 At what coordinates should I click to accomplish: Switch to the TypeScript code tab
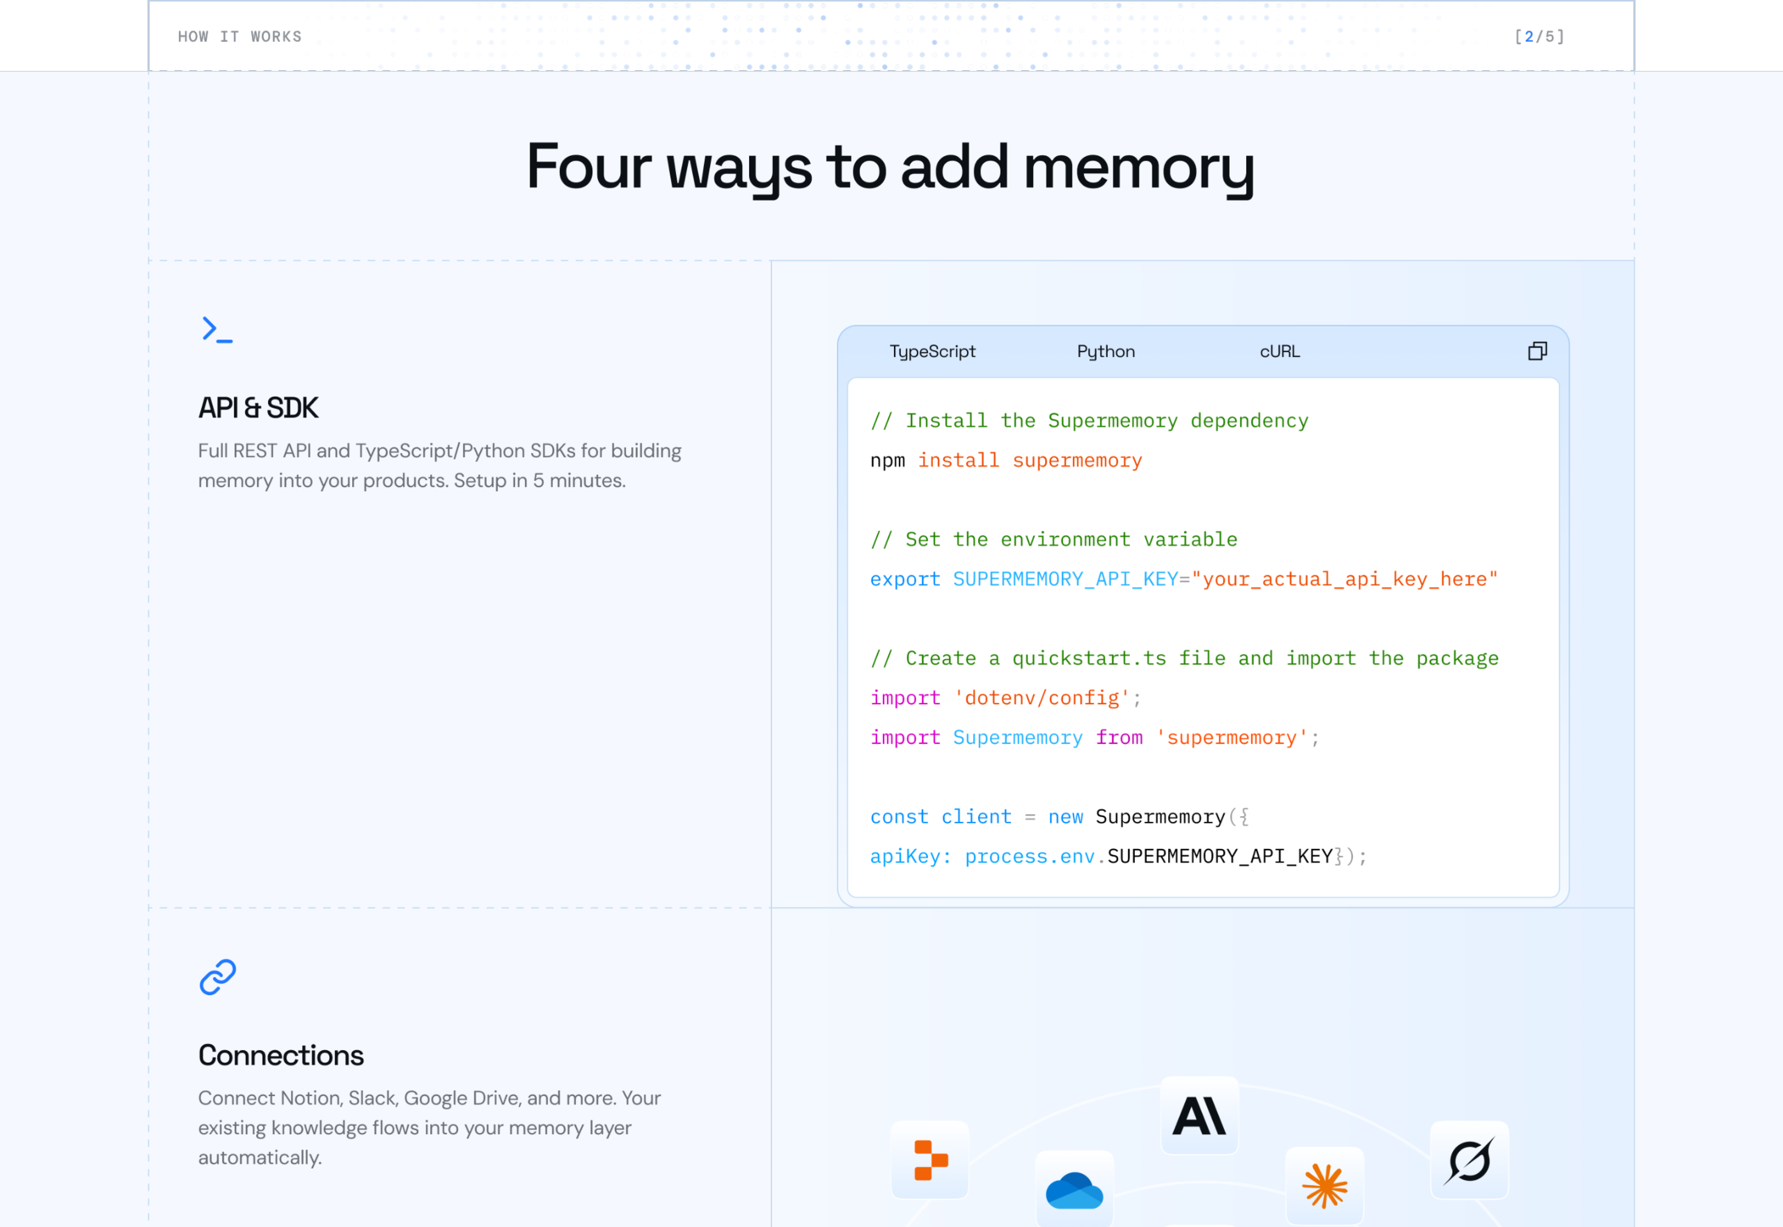pyautogui.click(x=932, y=351)
